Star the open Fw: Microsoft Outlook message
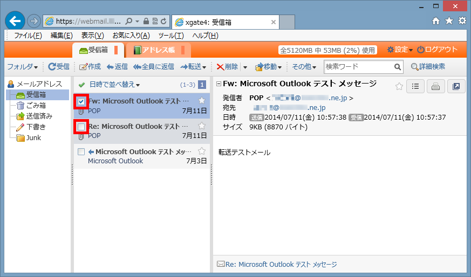 tap(399, 86)
